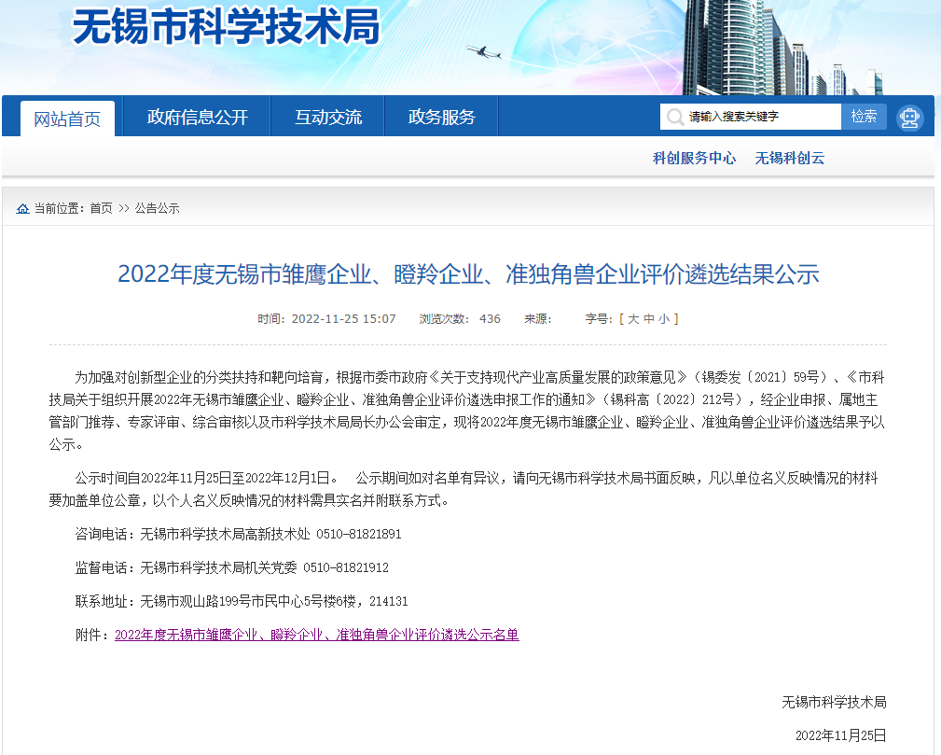Open the robot assistant icon beside search
Image resolution: width=941 pixels, height=755 pixels.
click(x=909, y=118)
